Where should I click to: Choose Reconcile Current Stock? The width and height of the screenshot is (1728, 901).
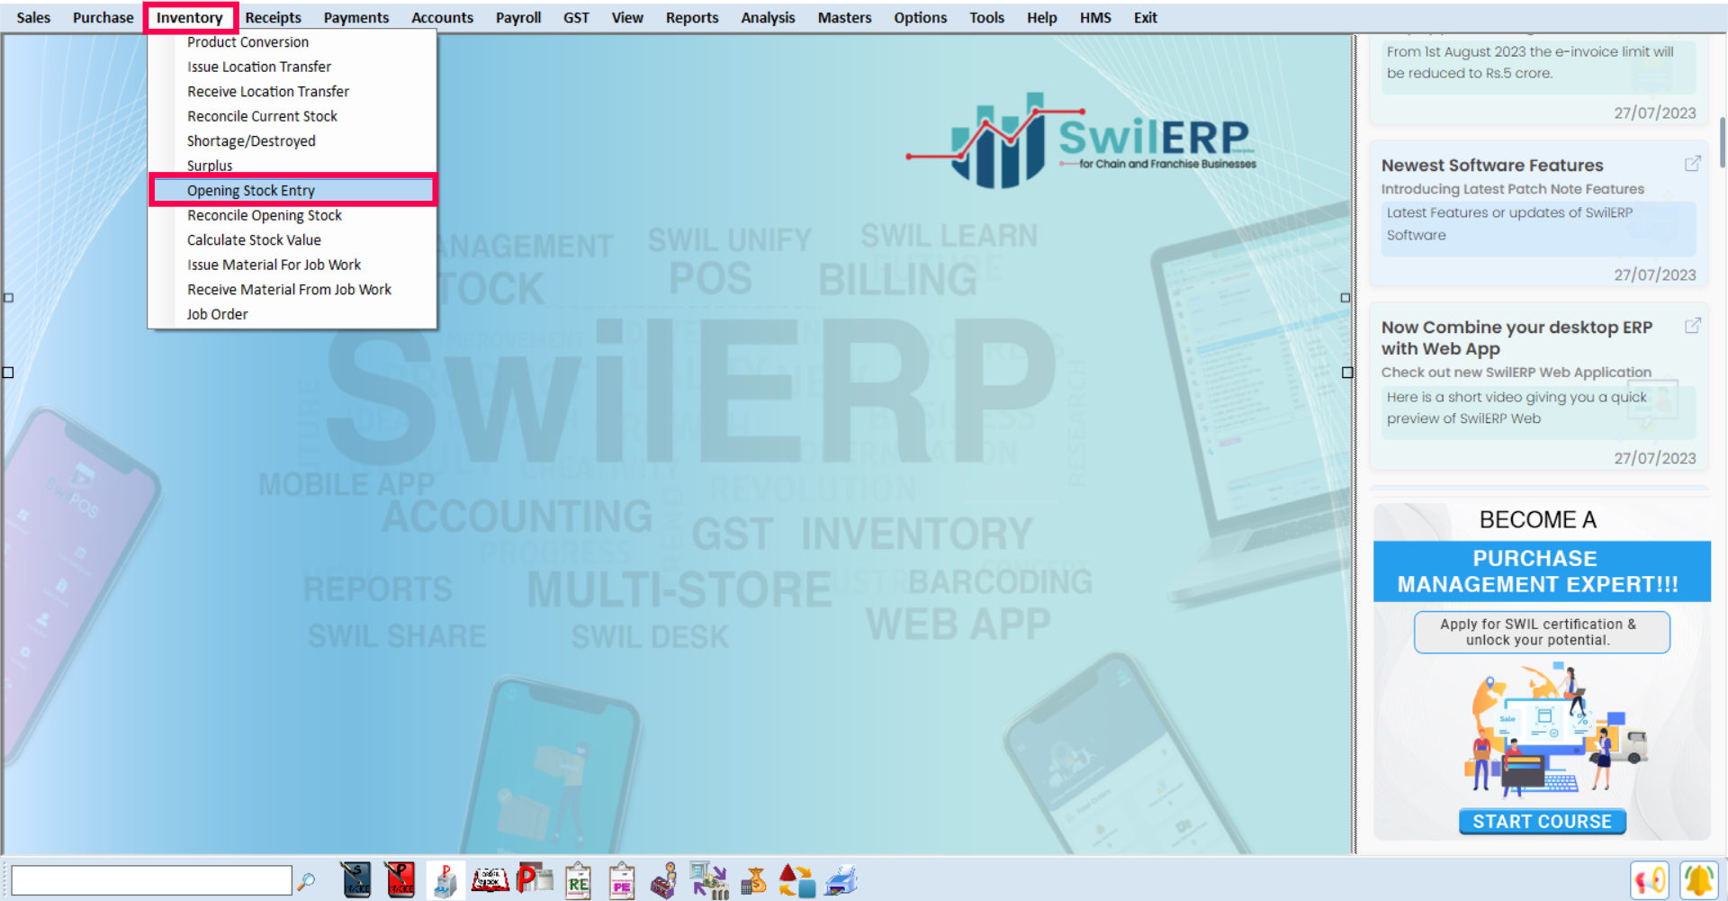tap(292, 116)
